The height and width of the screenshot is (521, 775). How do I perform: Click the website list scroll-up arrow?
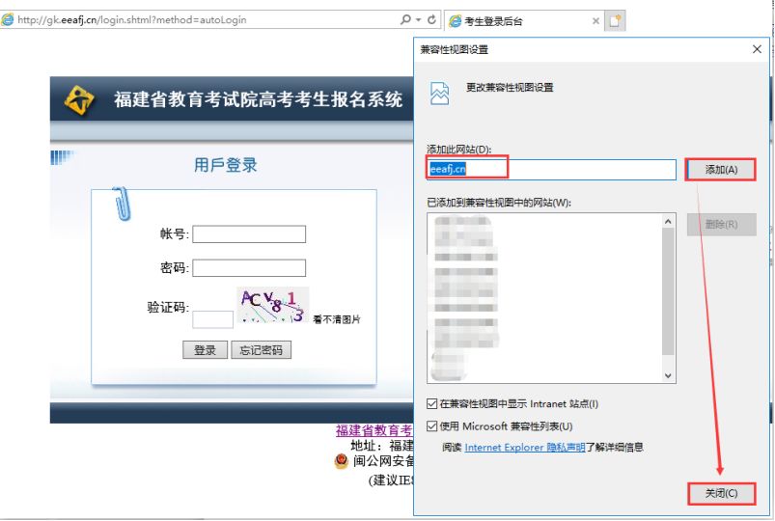click(x=669, y=222)
